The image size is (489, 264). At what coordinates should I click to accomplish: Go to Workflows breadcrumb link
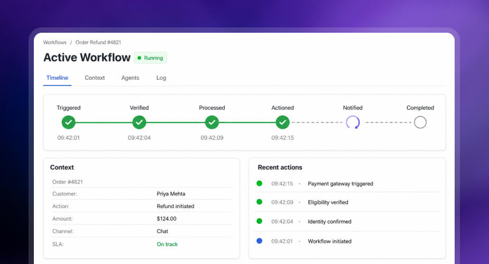click(x=55, y=42)
